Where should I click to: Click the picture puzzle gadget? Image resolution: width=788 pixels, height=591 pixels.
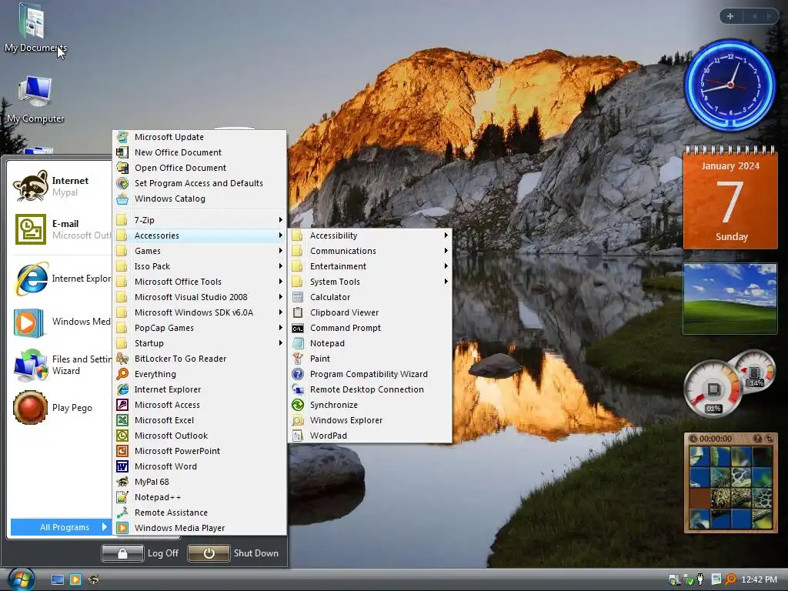point(731,482)
